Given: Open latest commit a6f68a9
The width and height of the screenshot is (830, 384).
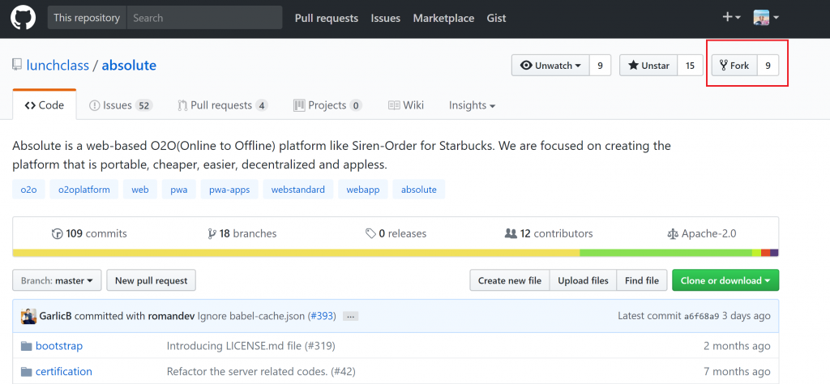Looking at the screenshot, I should (702, 316).
